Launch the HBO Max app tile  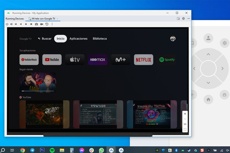98,60
